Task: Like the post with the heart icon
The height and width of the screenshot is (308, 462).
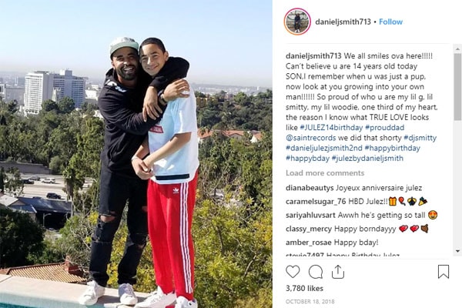Action: pos(293,272)
